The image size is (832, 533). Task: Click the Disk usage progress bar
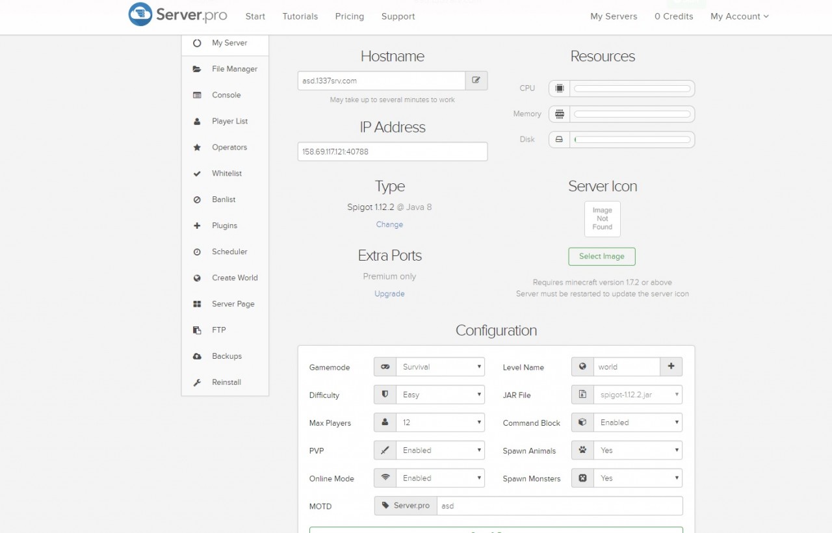pyautogui.click(x=632, y=139)
